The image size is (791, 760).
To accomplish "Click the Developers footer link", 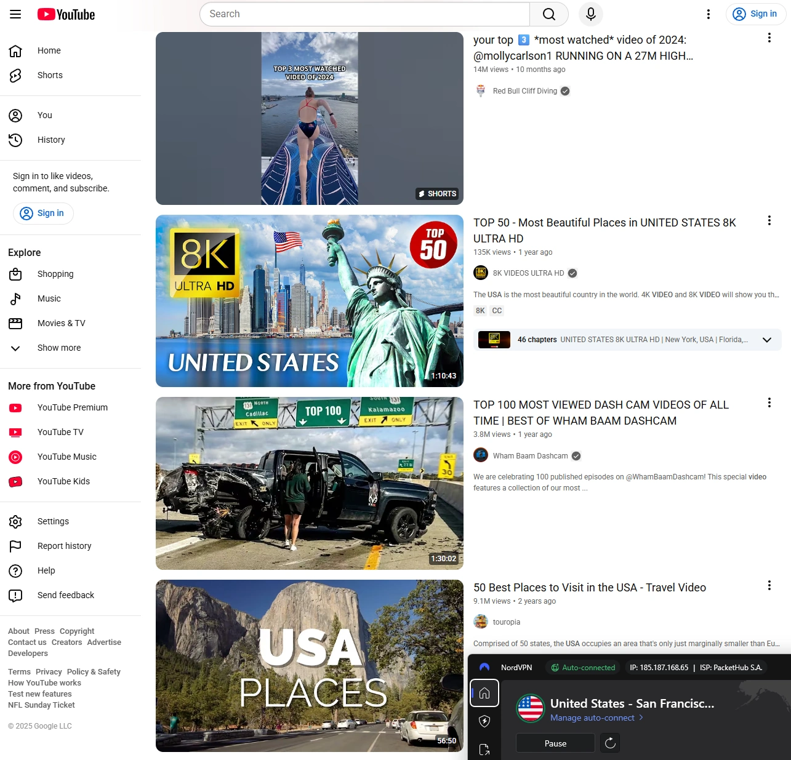I will click(x=28, y=654).
